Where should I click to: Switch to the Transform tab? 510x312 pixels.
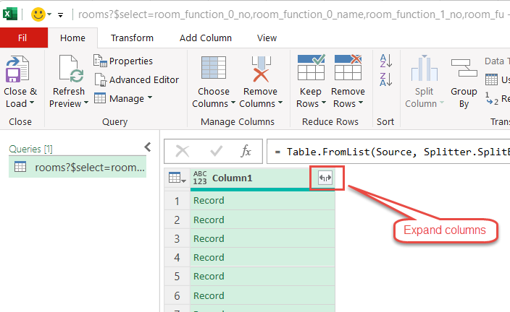pos(132,38)
